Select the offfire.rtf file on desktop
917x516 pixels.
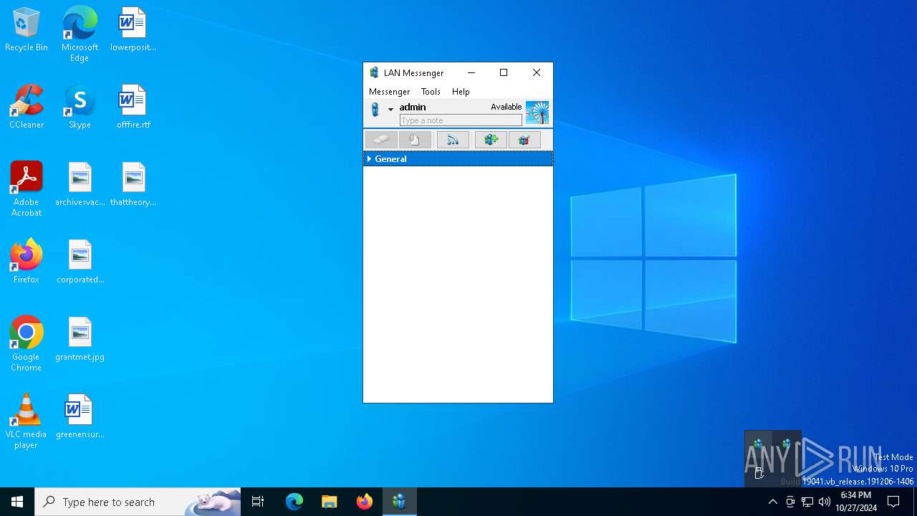(133, 107)
